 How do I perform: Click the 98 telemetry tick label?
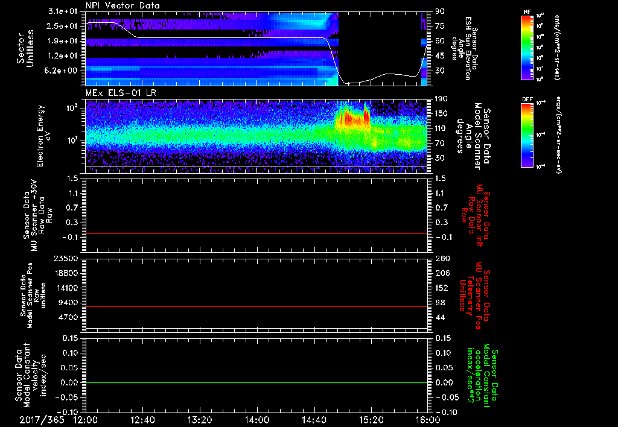pos(440,303)
